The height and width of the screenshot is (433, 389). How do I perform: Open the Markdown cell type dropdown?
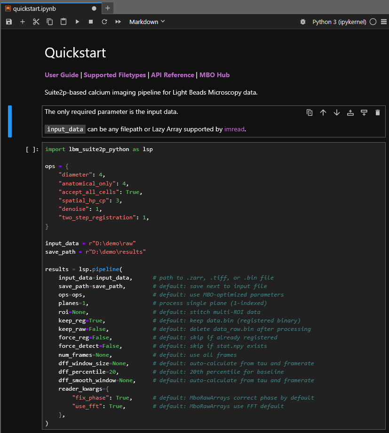click(x=147, y=22)
